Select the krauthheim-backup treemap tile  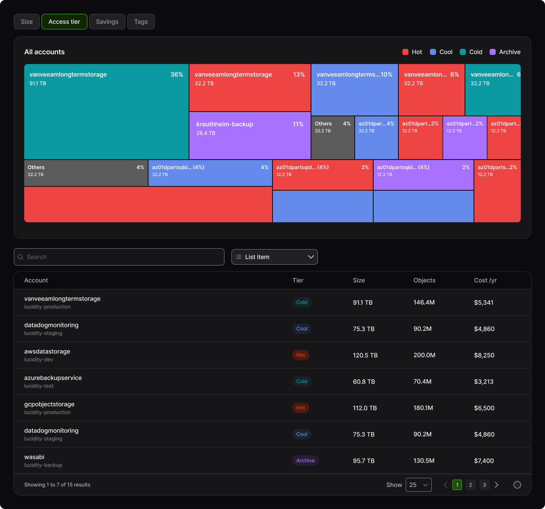[x=250, y=136]
